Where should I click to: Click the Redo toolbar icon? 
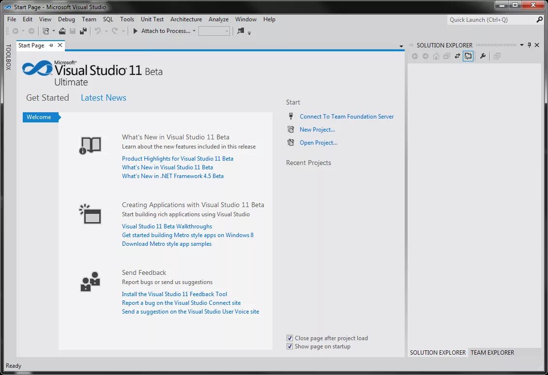click(x=114, y=31)
